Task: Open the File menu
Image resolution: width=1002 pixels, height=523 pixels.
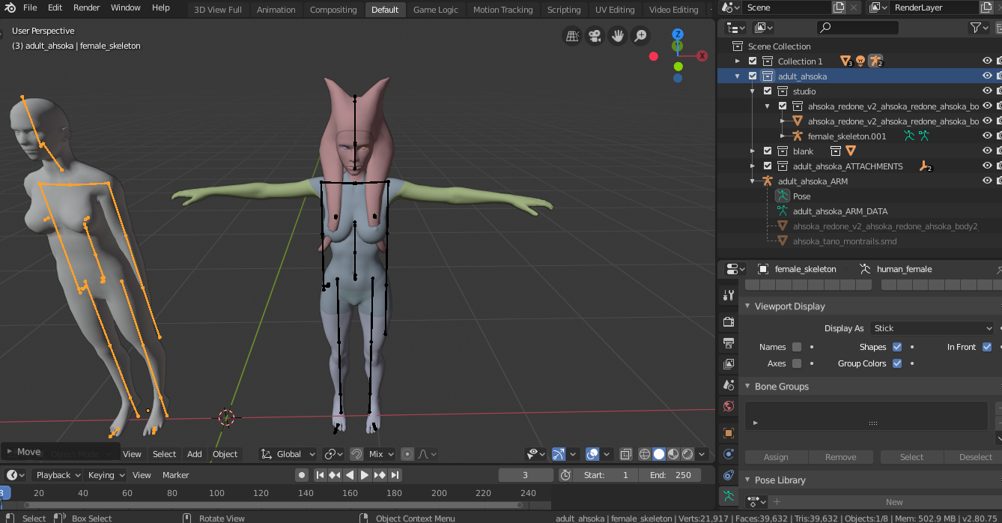Action: point(30,7)
